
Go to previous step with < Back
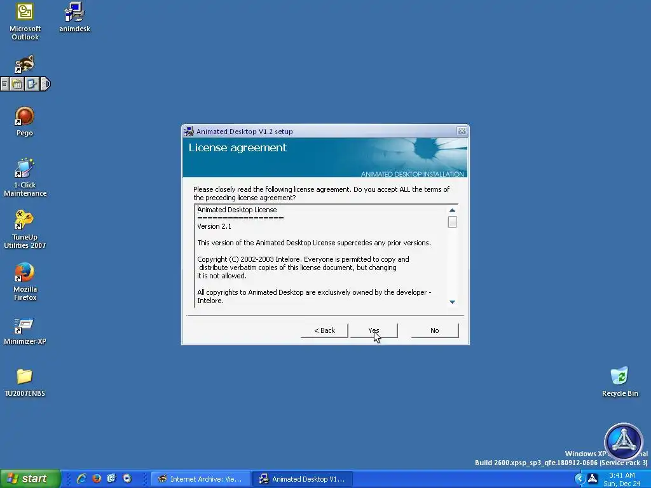click(x=324, y=330)
